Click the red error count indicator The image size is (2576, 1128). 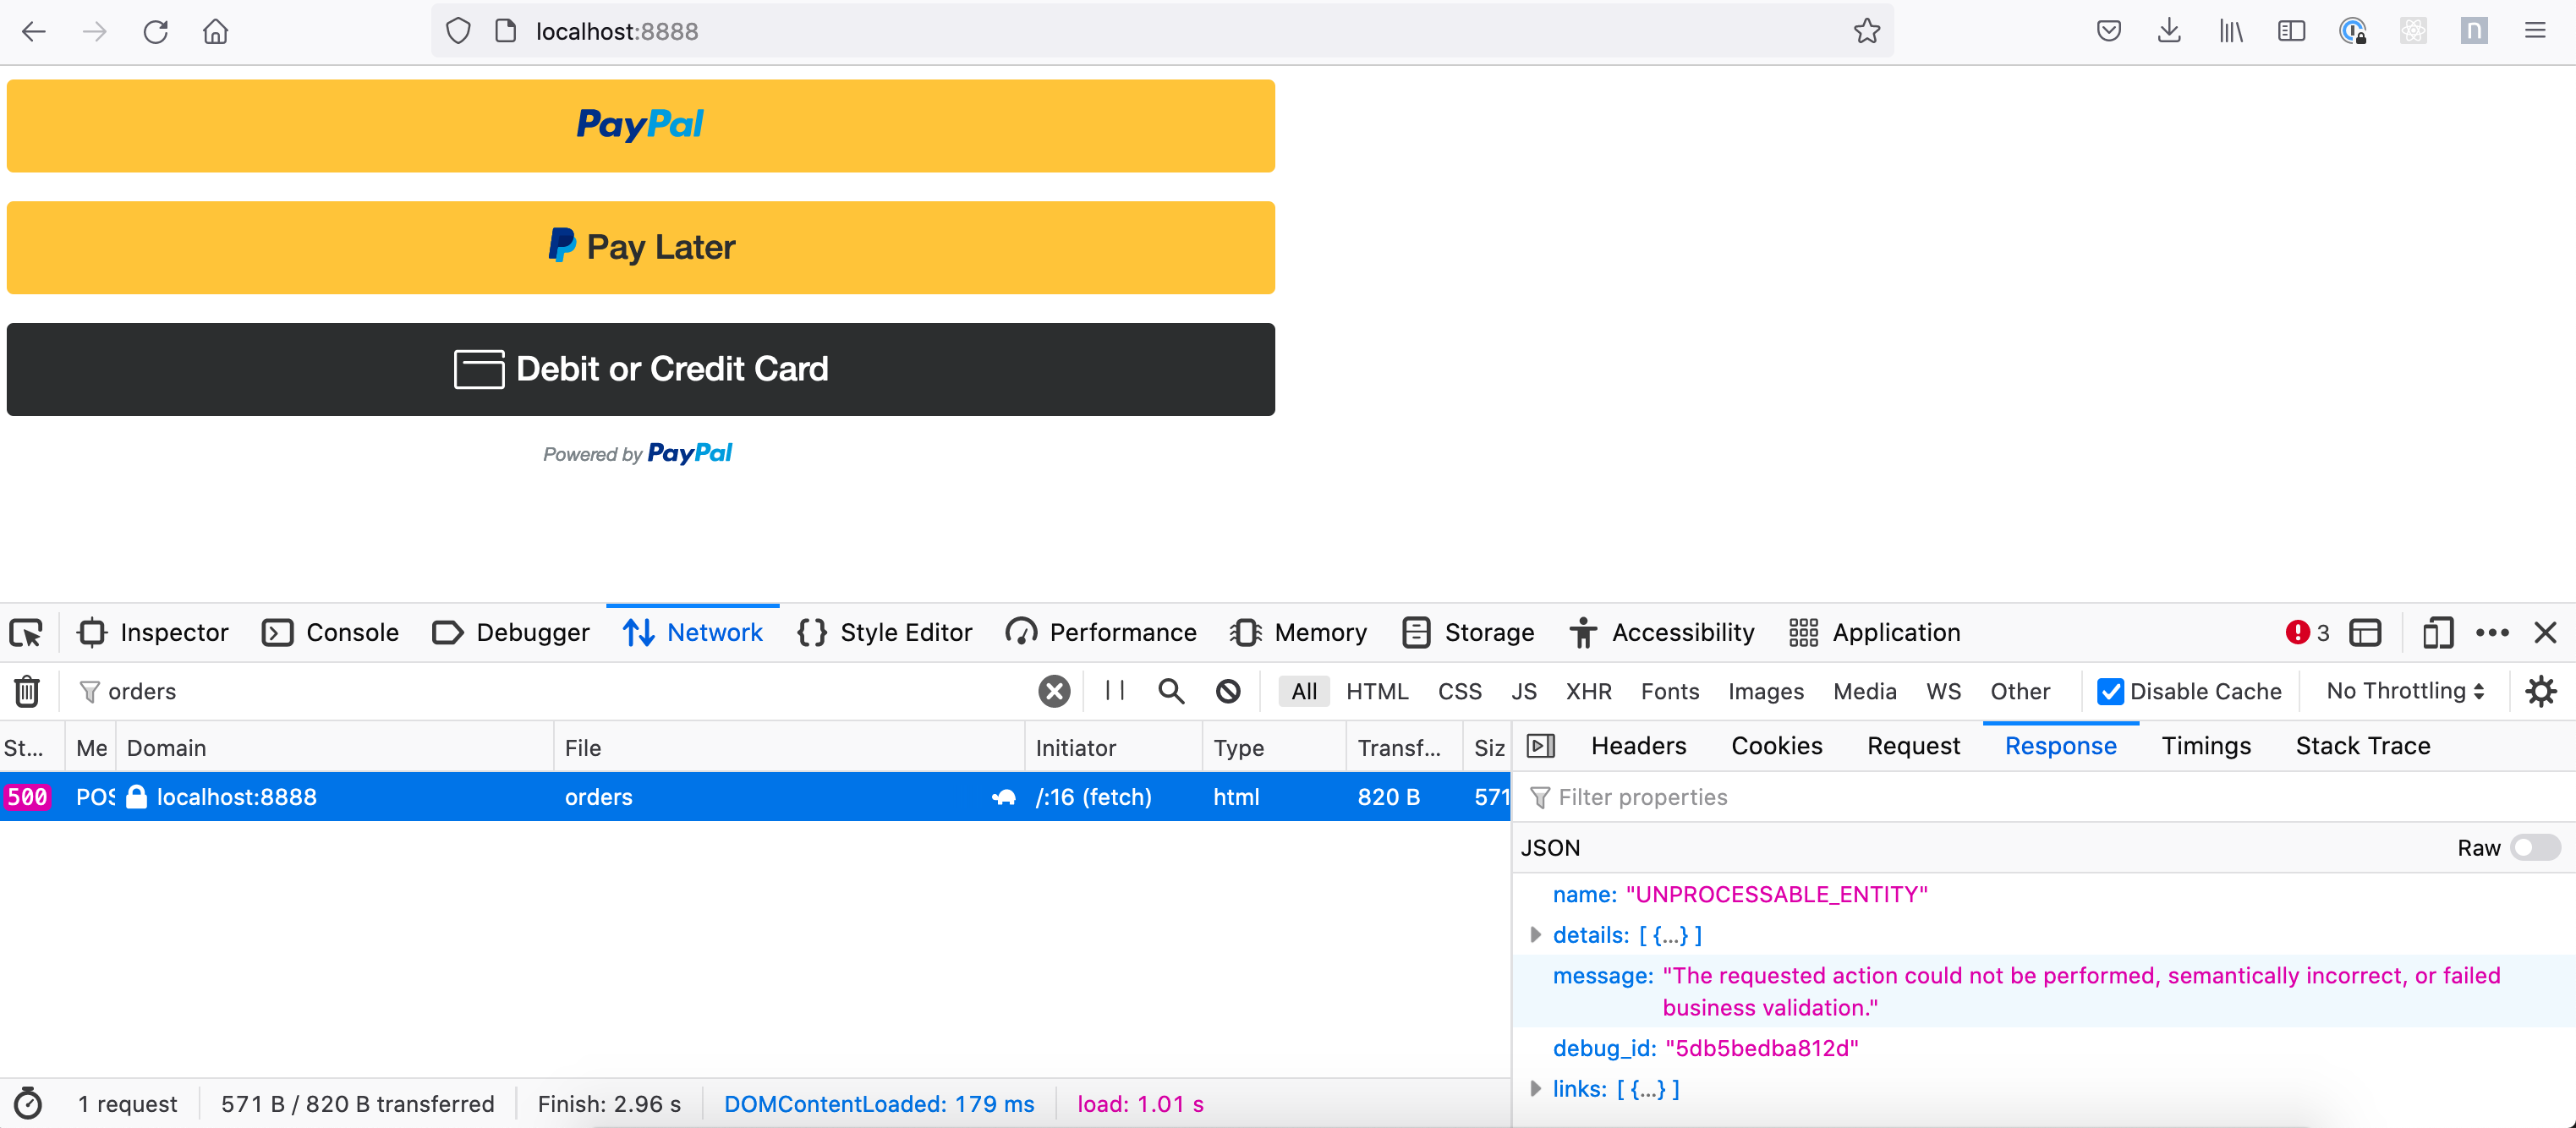[2308, 633]
